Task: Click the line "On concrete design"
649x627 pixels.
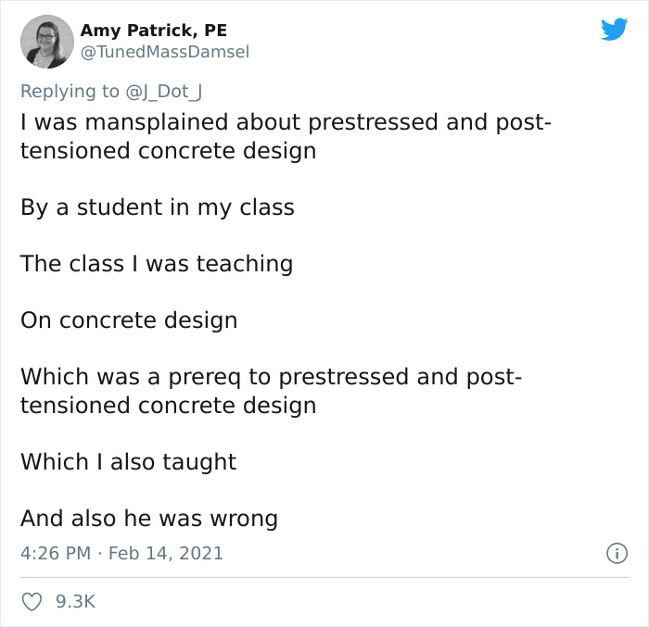Action: click(129, 320)
